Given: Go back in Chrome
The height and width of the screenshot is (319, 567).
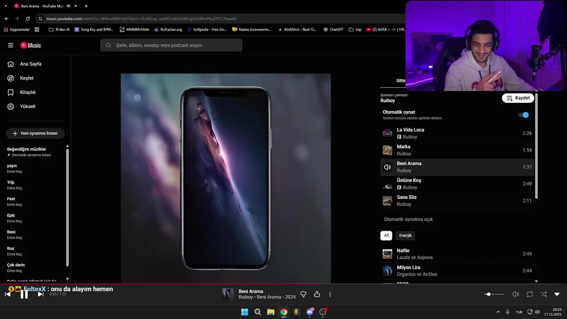Looking at the screenshot, I should pyautogui.click(x=6, y=19).
